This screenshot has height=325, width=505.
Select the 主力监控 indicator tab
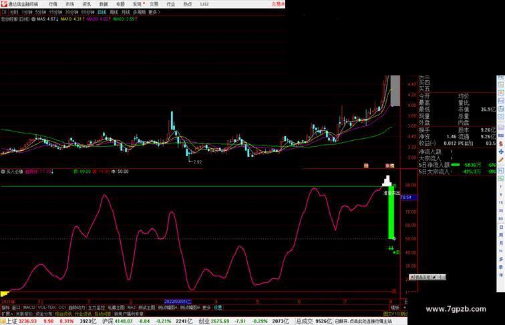click(x=97, y=308)
